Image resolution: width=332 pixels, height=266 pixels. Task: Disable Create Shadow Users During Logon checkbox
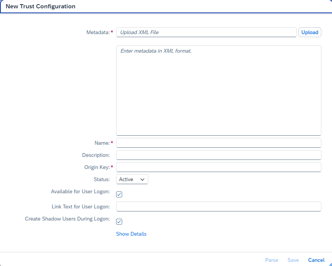click(x=119, y=222)
